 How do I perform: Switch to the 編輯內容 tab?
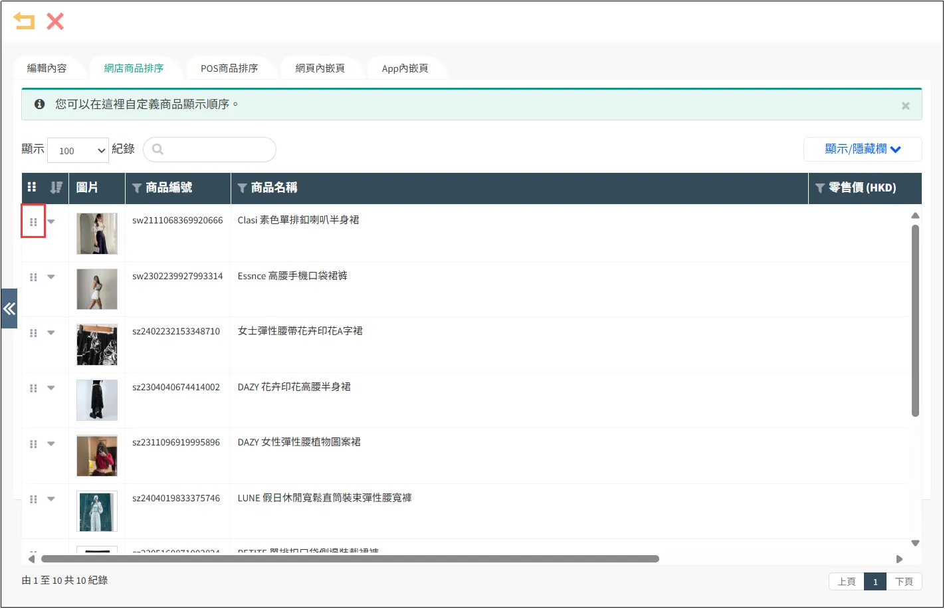[47, 68]
